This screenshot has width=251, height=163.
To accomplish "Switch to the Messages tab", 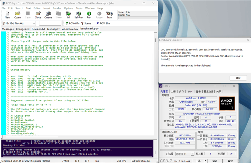I will click(x=8, y=29).
